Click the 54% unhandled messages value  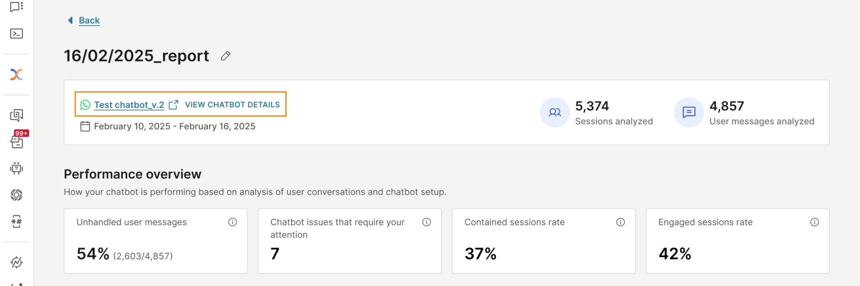[x=93, y=253]
